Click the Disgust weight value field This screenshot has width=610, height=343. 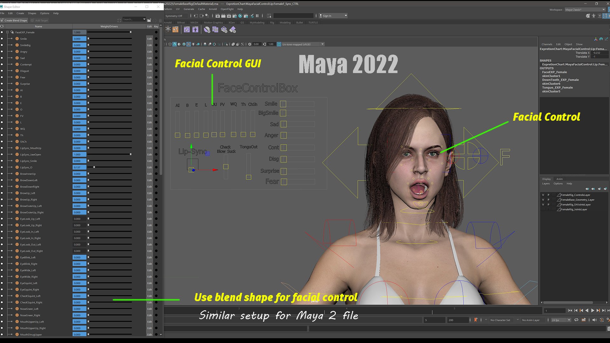pyautogui.click(x=79, y=71)
